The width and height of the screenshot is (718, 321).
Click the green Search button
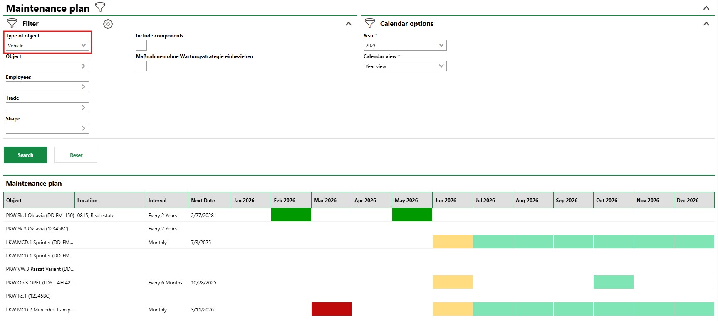coord(25,155)
